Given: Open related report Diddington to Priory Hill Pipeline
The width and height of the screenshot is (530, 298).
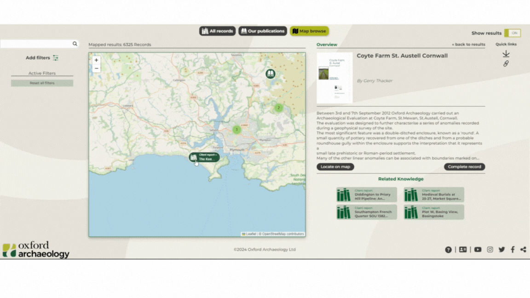Looking at the screenshot, I should pos(367,195).
